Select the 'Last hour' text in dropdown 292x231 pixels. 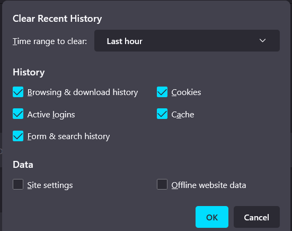click(125, 41)
